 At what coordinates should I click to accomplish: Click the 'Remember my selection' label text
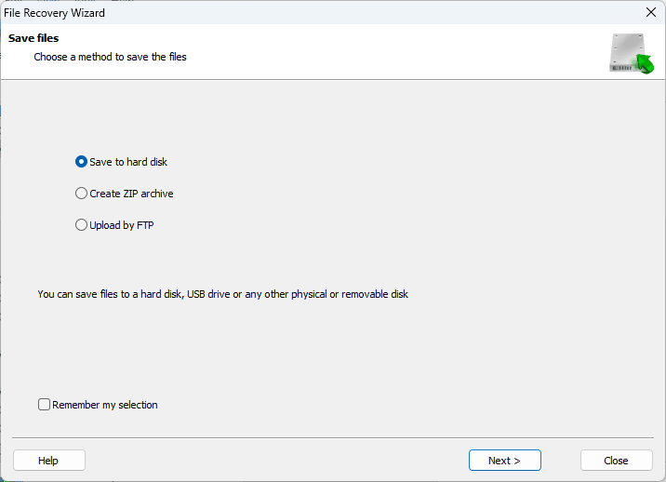point(105,405)
